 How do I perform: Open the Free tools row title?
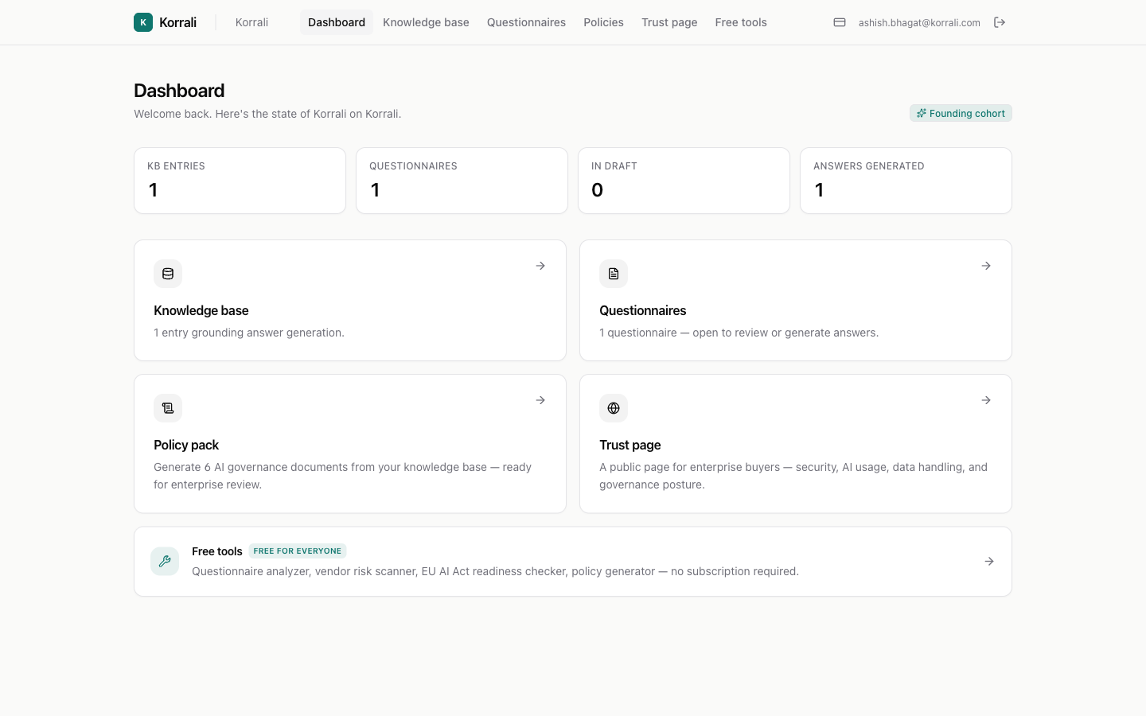[217, 551]
